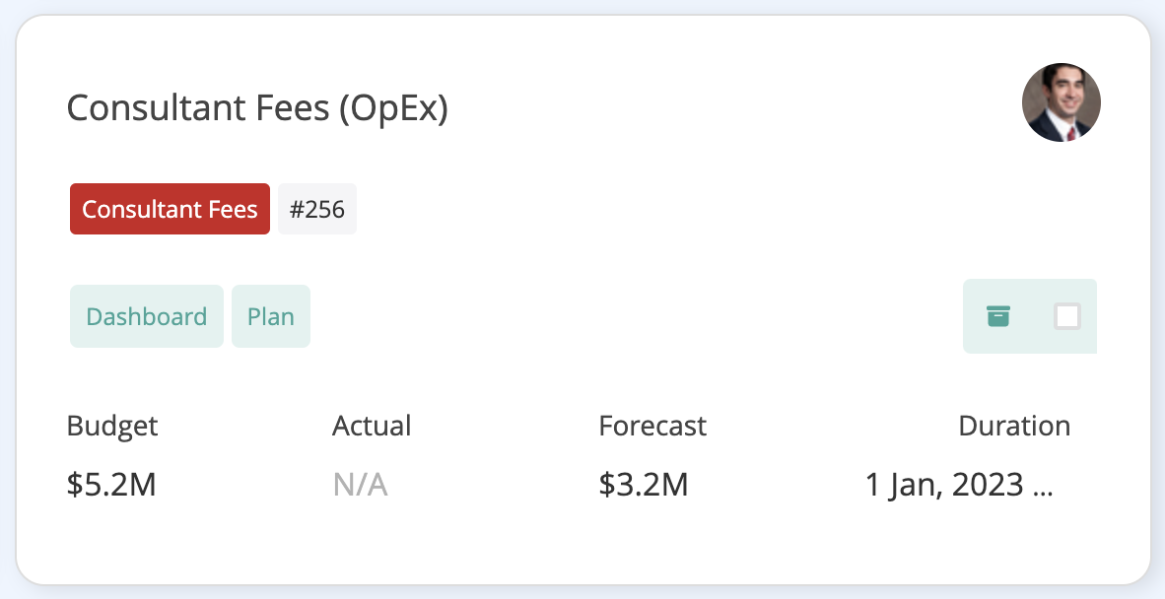Select the N/A actual value

[360, 485]
